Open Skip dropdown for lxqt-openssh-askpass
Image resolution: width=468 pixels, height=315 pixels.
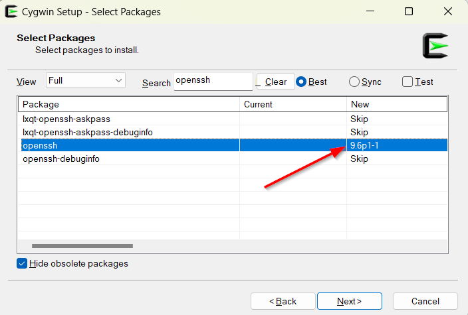click(396, 119)
